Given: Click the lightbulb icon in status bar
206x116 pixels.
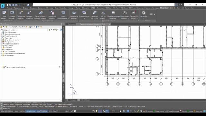Looking at the screenshot, I should point(97,111).
